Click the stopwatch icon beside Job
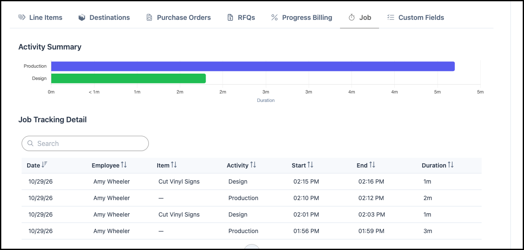 point(351,17)
